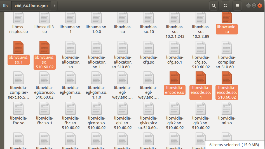This screenshot has width=265, height=149.
Task: Click the path bar forward arrow
Action: tap(54, 6)
